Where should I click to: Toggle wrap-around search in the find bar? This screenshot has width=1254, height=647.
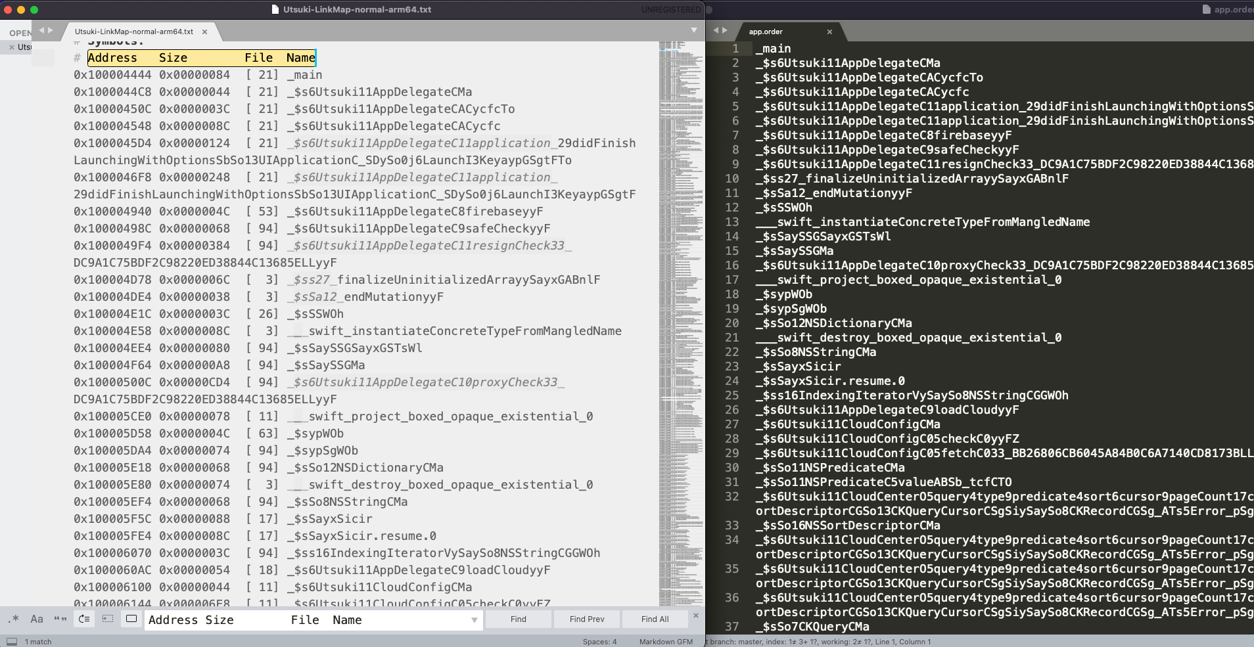point(84,619)
